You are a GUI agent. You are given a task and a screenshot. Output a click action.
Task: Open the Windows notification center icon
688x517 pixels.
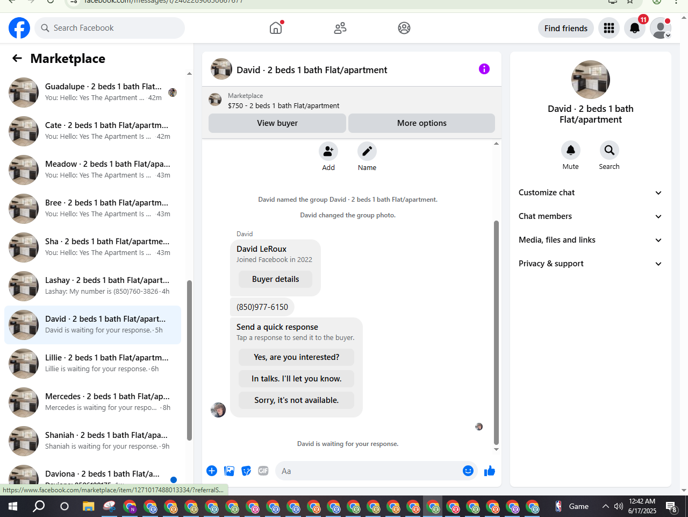tap(671, 506)
